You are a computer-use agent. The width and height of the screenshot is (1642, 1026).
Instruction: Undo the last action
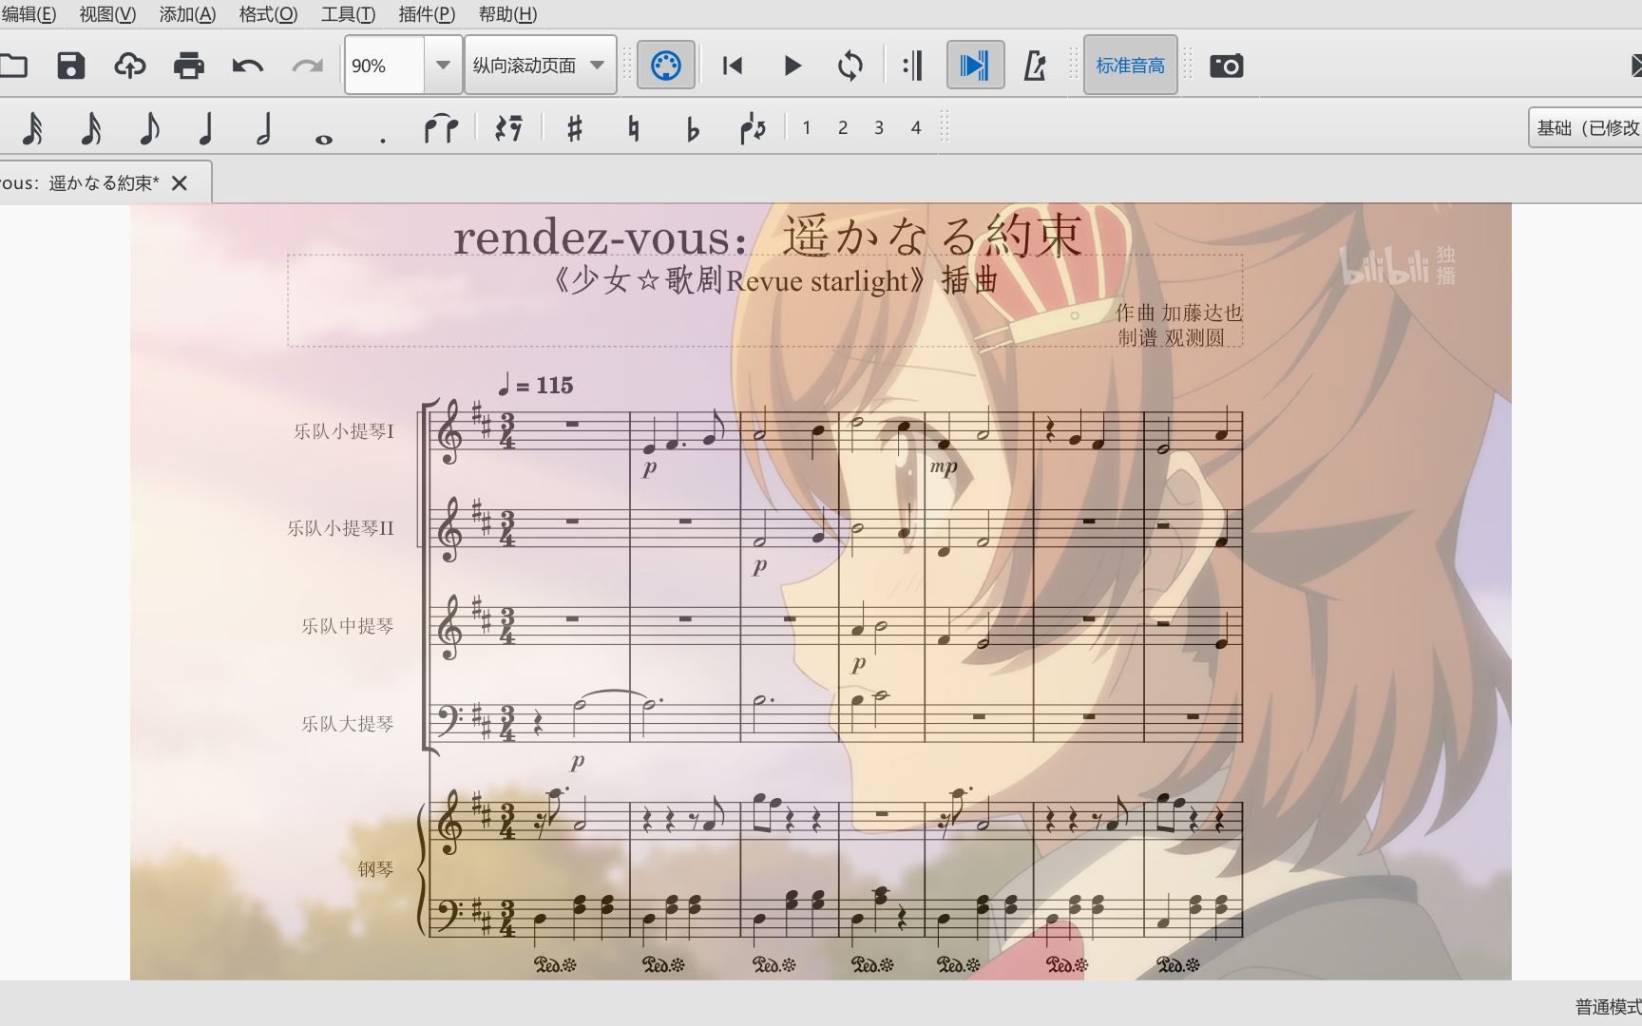(248, 66)
